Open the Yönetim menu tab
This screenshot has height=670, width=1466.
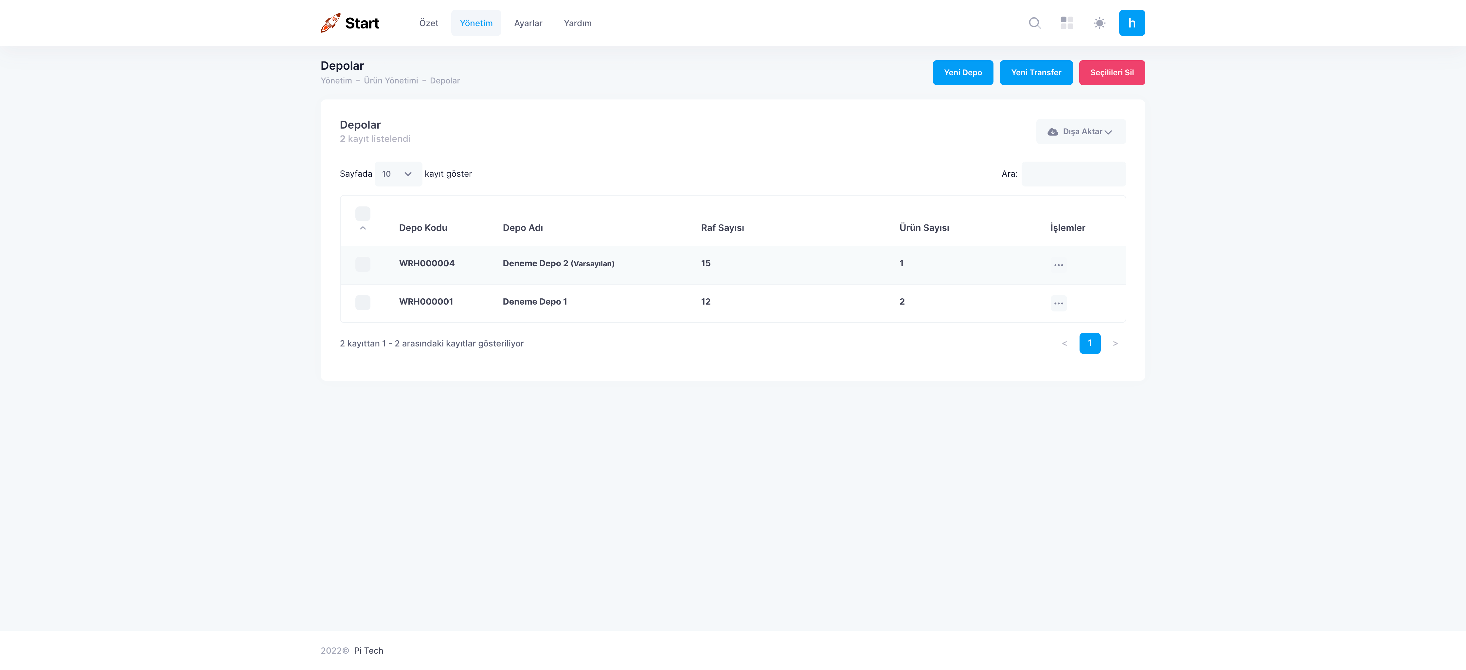coord(476,23)
